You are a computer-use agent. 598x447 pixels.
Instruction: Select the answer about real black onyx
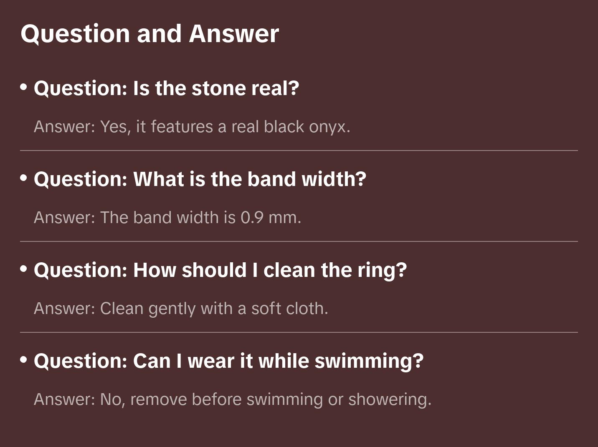(192, 127)
